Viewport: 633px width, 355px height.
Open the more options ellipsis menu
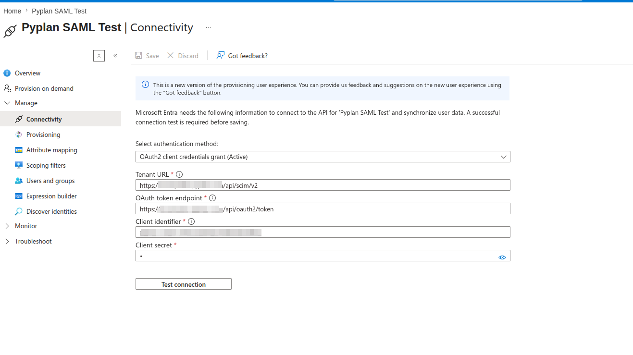[x=209, y=27]
